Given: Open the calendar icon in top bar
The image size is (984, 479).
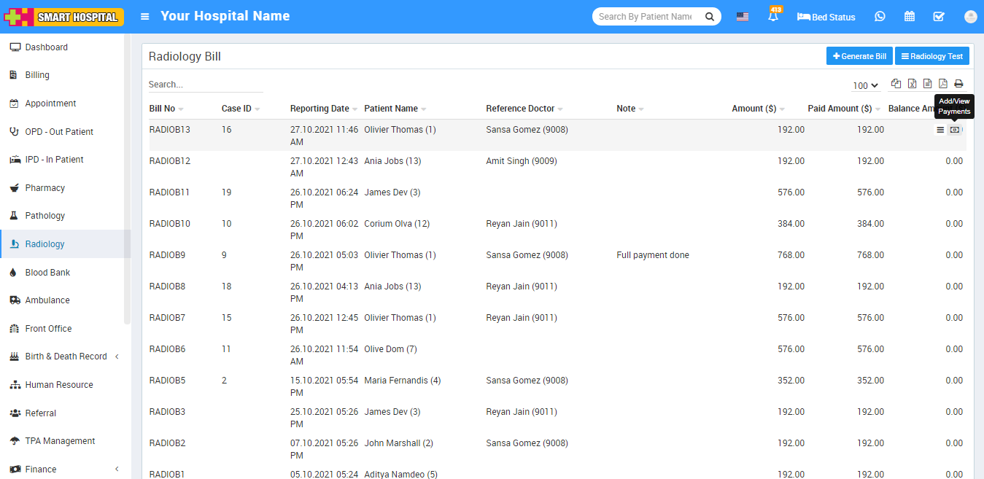Looking at the screenshot, I should 910,17.
